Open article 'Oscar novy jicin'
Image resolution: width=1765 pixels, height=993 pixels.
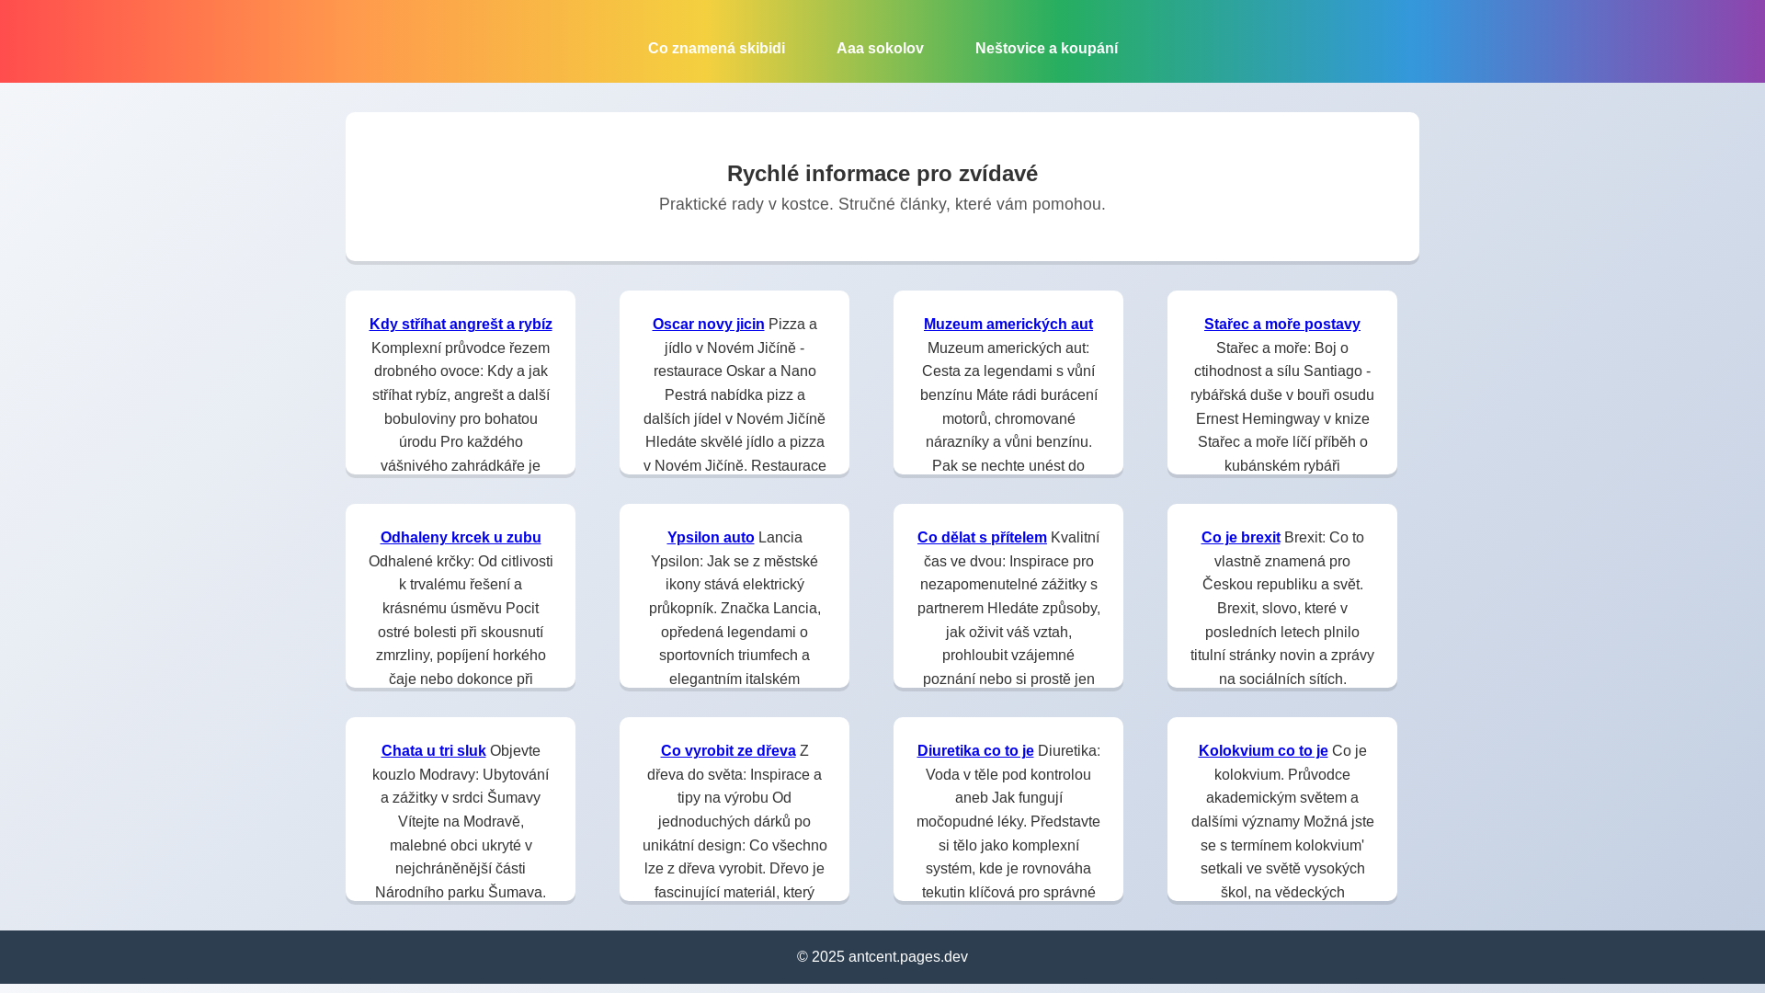coord(708,324)
